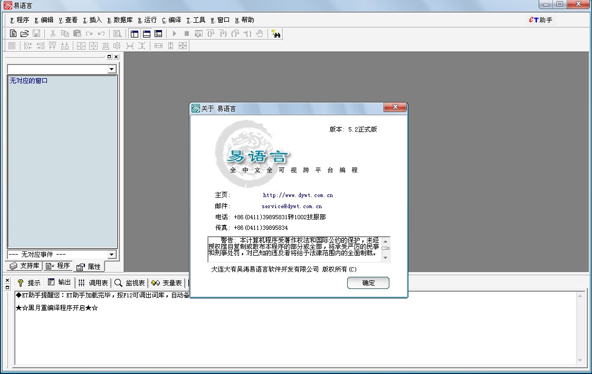Click the warning text scrollbar down arrow
Viewport: 592px width, 374px height.
(386, 258)
